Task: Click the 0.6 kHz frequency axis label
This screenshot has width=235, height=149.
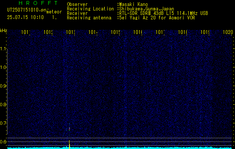Action: click(x=3, y=142)
